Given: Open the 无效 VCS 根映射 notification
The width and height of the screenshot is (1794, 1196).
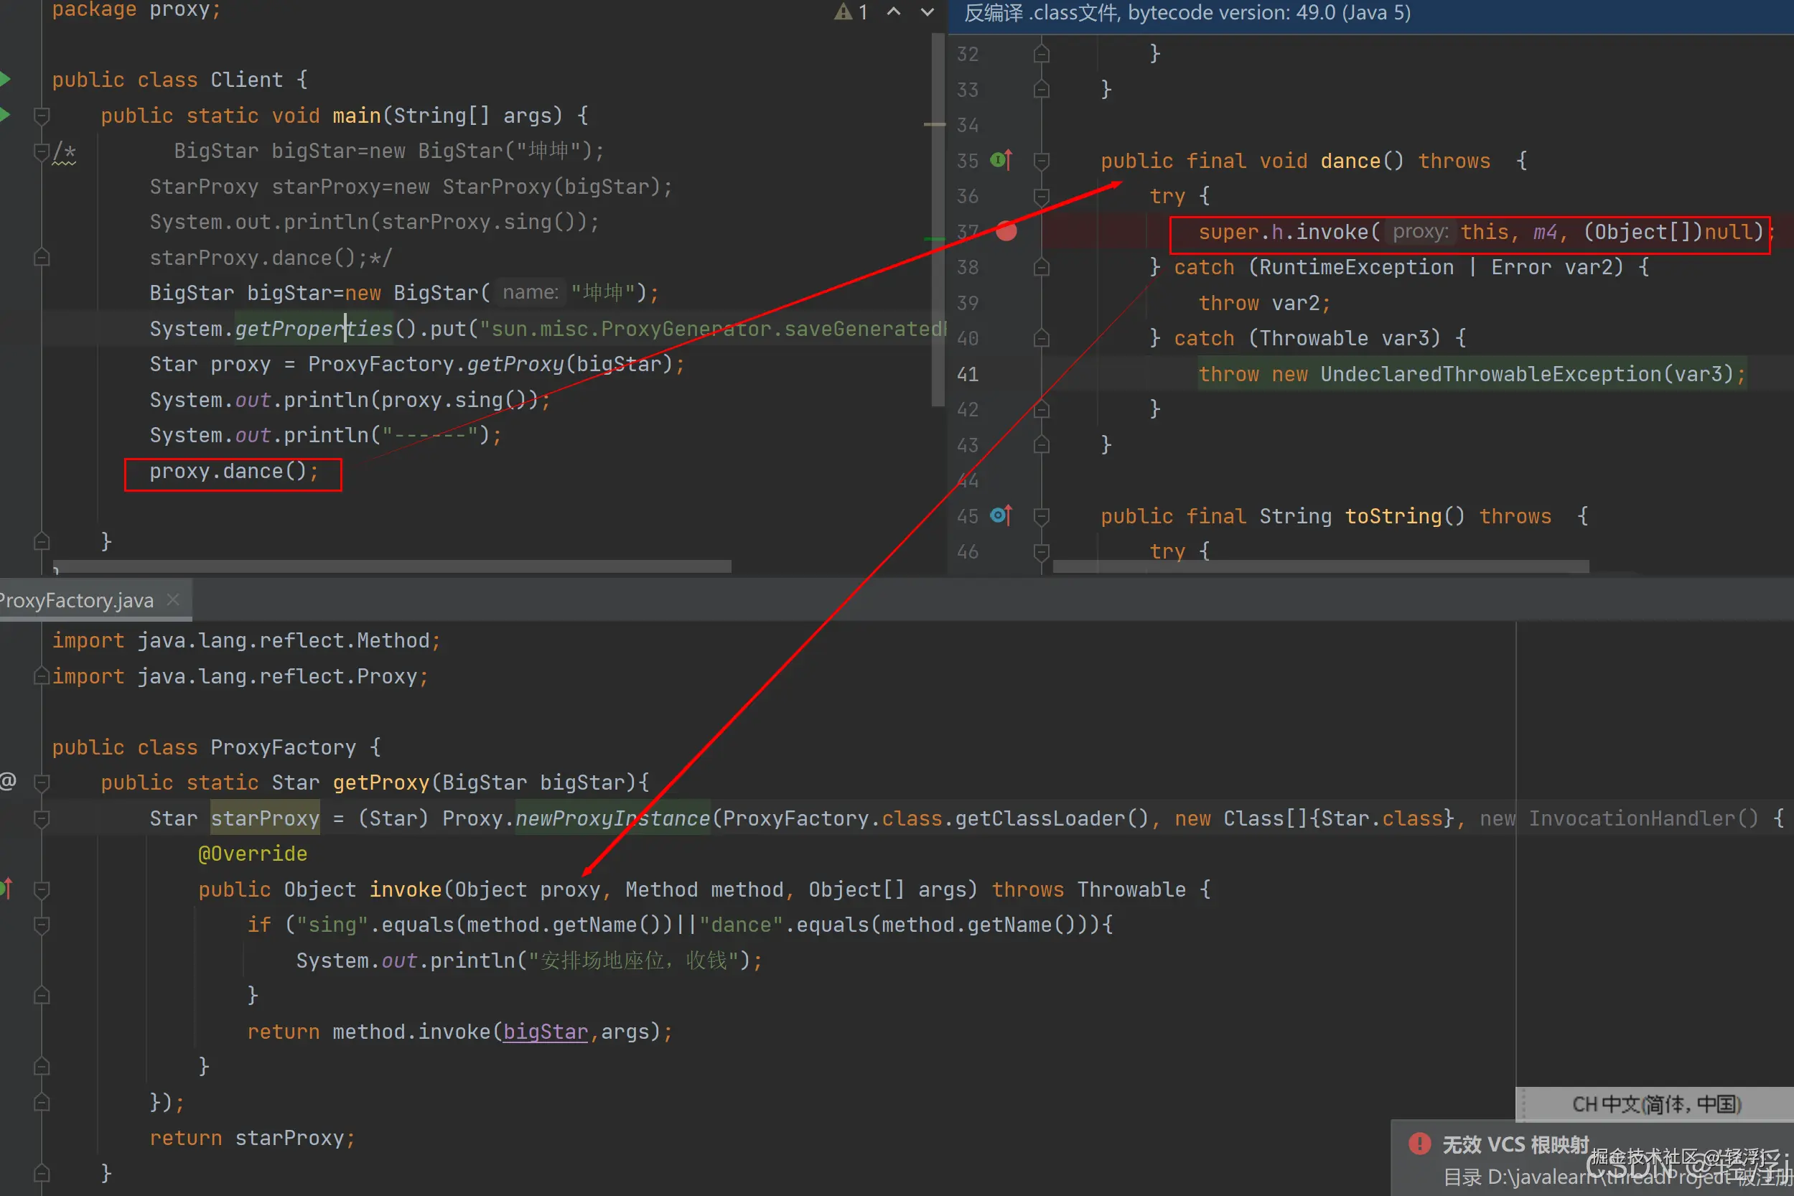Looking at the screenshot, I should (1515, 1144).
